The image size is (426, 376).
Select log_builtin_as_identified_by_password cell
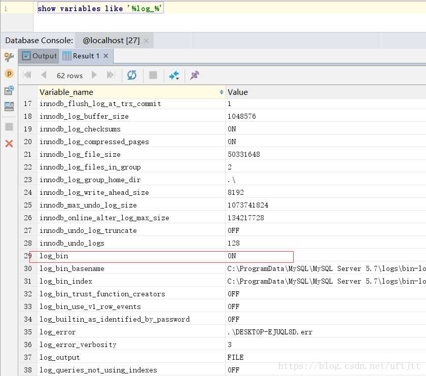point(131,319)
